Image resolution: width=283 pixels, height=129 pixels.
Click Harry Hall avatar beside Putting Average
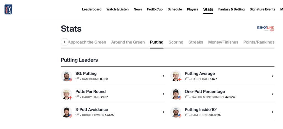(176, 76)
